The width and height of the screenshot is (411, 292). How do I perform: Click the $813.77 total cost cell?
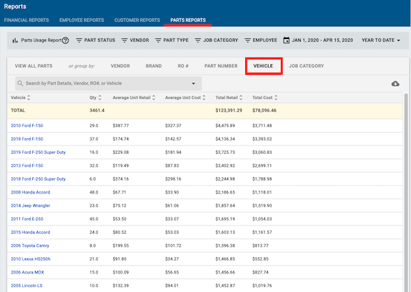coord(260,245)
